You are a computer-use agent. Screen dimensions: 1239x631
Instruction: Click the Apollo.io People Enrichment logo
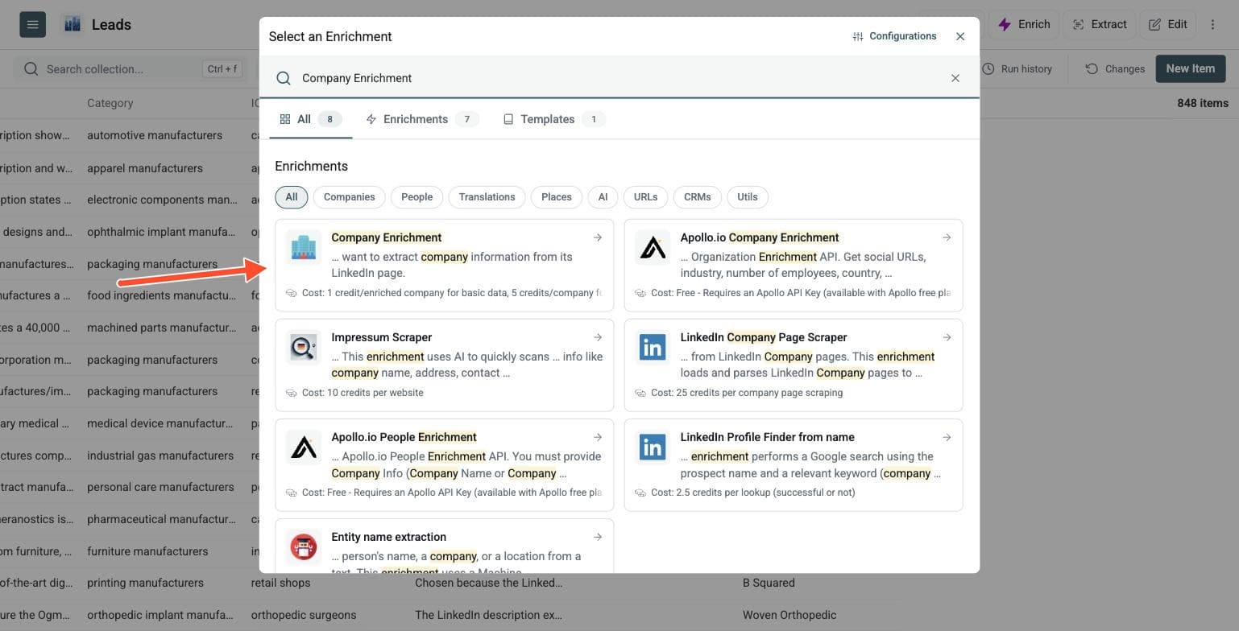coord(304,447)
